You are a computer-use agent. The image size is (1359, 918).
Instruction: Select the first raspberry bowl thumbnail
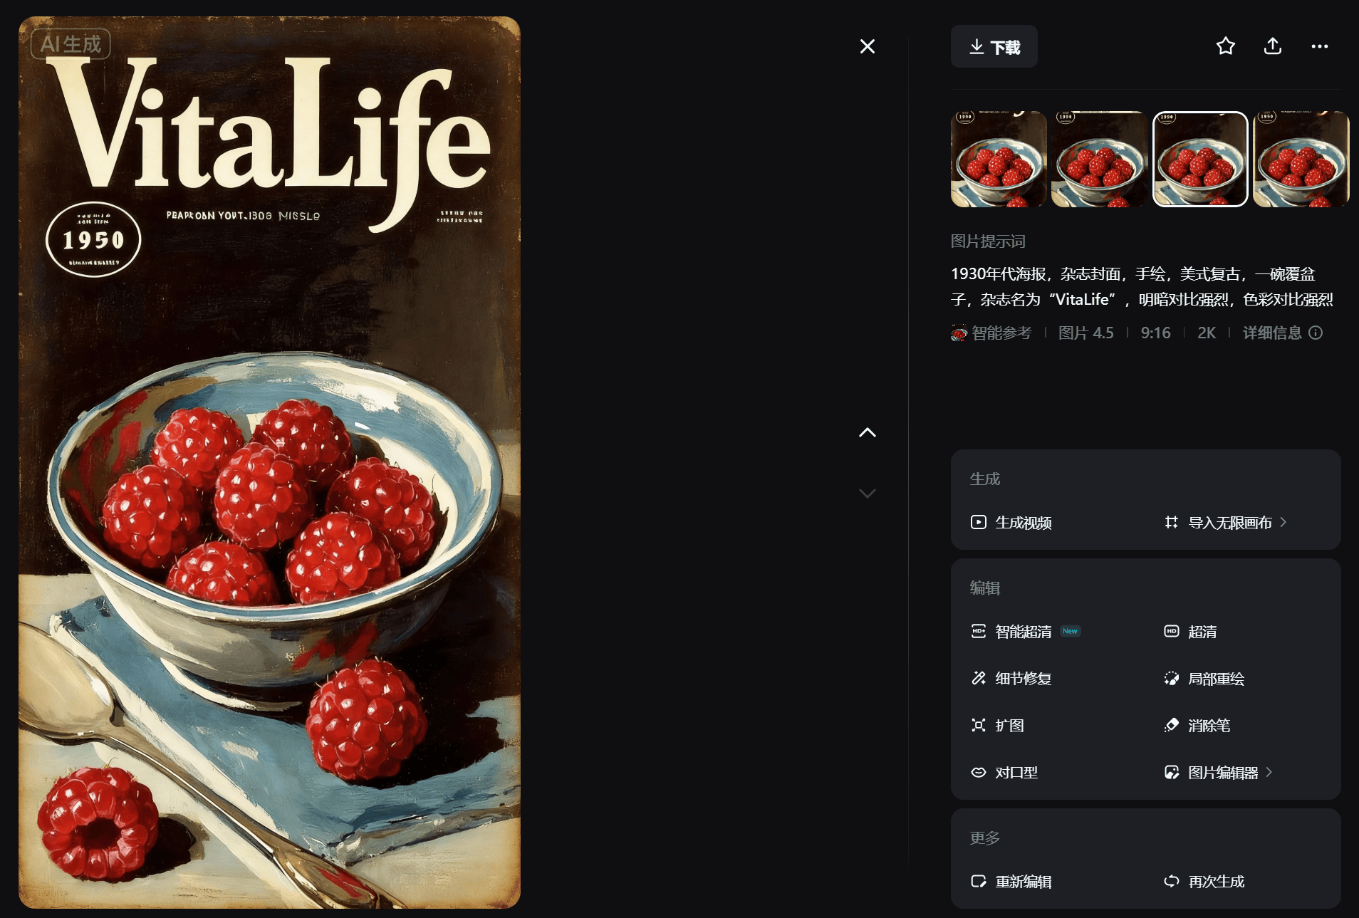[999, 159]
